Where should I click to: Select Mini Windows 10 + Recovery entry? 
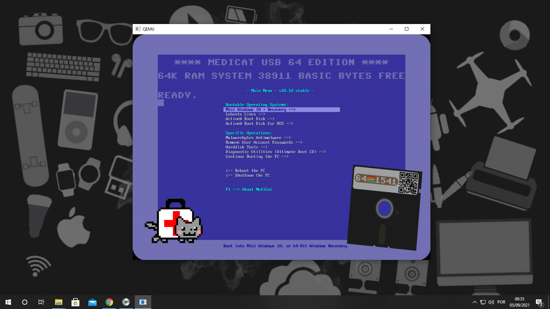click(x=282, y=110)
